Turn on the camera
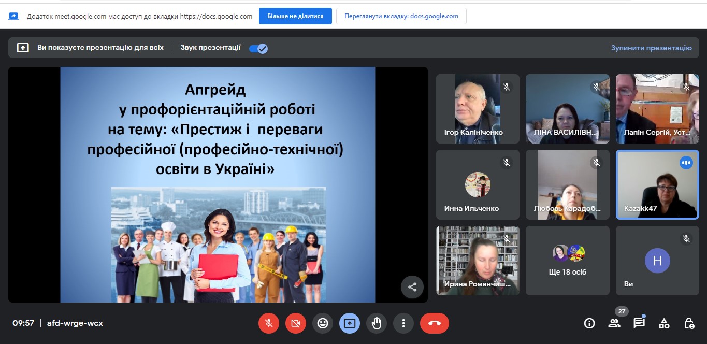This screenshot has width=707, height=344. tap(296, 323)
